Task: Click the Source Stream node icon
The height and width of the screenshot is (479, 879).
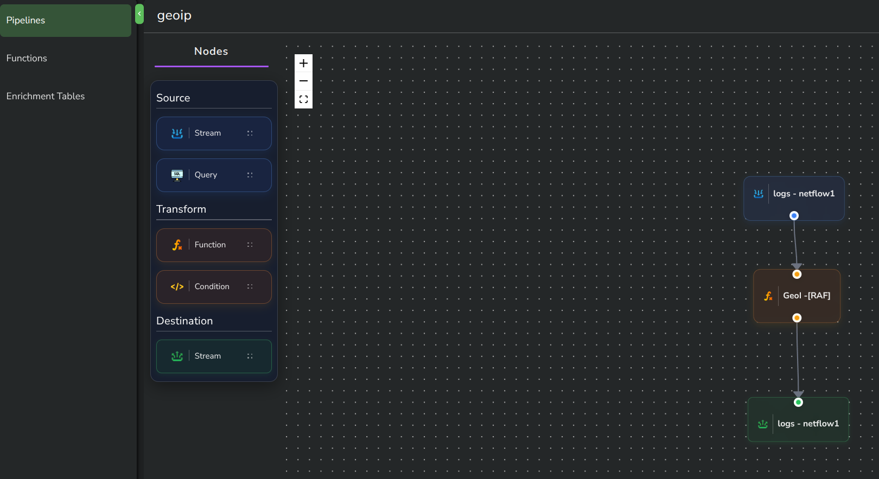Action: [x=177, y=133]
